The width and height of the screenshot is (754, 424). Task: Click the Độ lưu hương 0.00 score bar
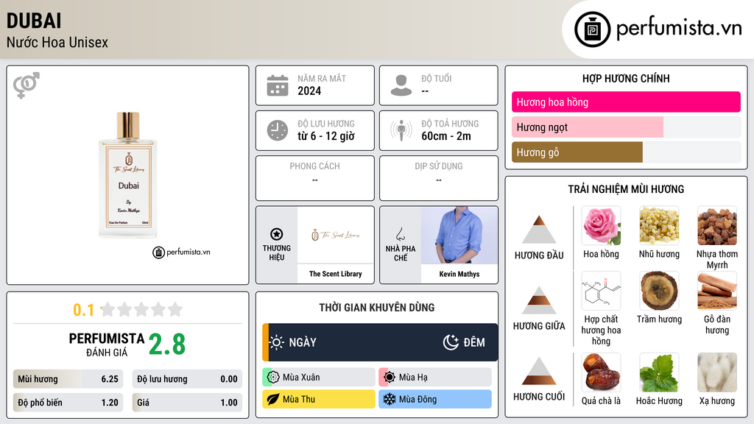pyautogui.click(x=187, y=379)
